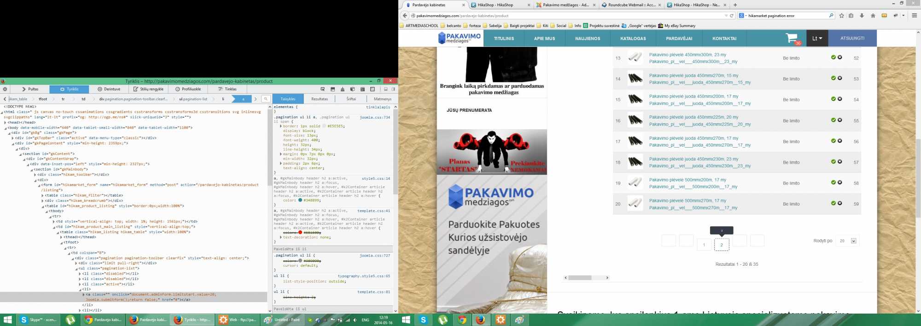Screen dimensions: 921x326
Task: Expand the hikam_toolbar div node
Action: coord(35,175)
